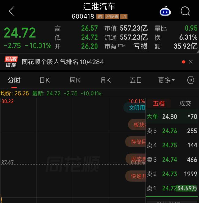The height and width of the screenshot is (203, 199).
Task: Open chart settings hexagon icon
Action: click(191, 80)
